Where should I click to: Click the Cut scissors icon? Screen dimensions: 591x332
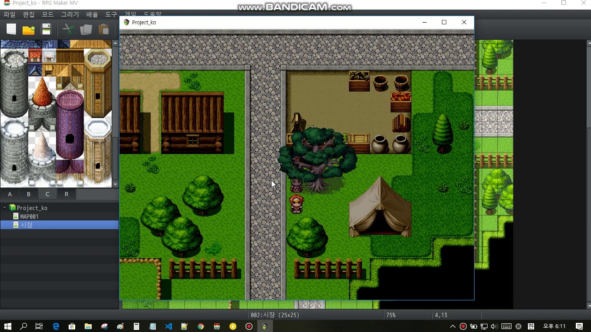[68, 30]
